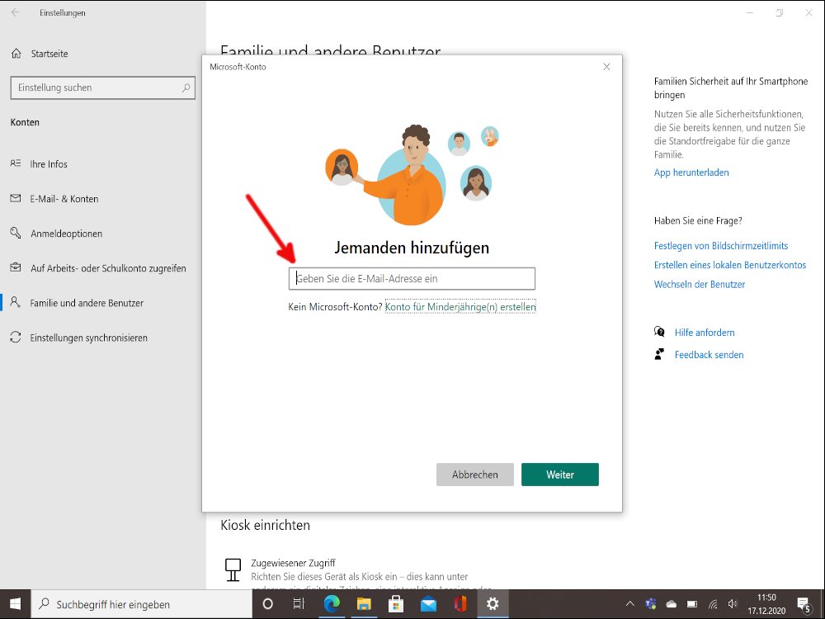Open Festlegen von Bildschirmzeitlimits link
This screenshot has width=825, height=619.
[720, 246]
